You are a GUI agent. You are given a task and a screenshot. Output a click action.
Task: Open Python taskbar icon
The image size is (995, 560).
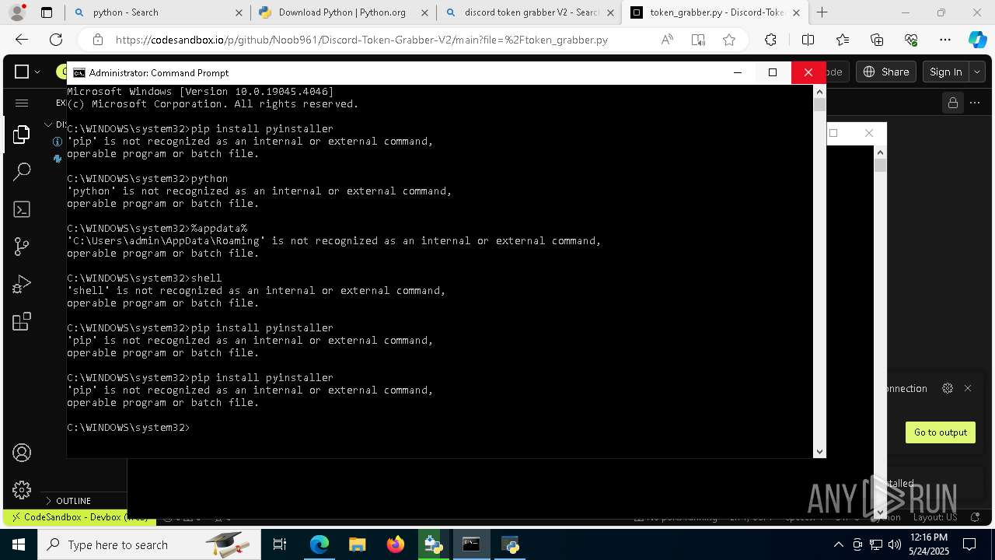pyautogui.click(x=510, y=544)
